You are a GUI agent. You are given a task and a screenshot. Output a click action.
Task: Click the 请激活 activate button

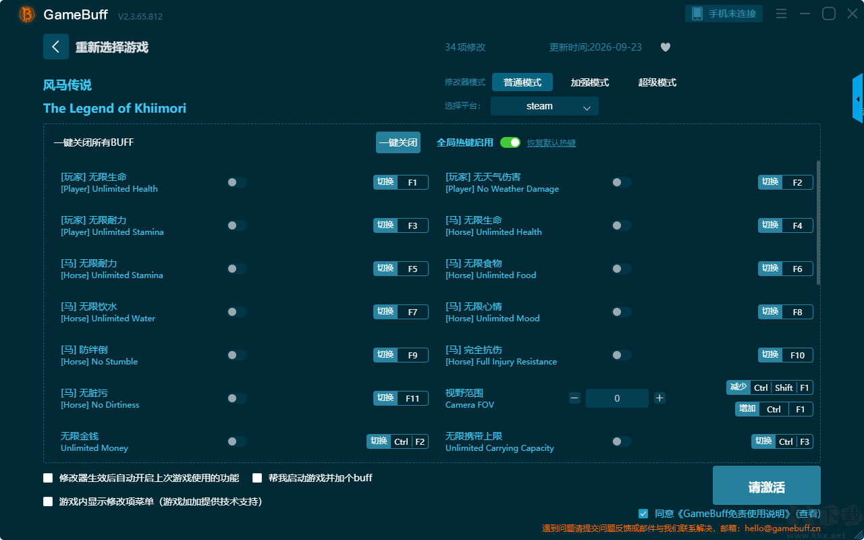point(767,485)
